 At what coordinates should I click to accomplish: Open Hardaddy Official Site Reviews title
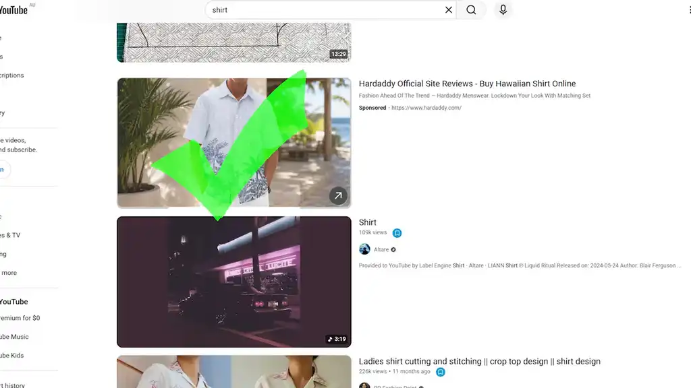tap(467, 84)
